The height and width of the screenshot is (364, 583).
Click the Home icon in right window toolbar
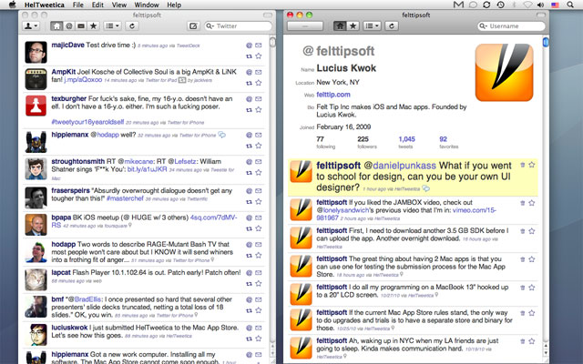pyautogui.click(x=340, y=26)
